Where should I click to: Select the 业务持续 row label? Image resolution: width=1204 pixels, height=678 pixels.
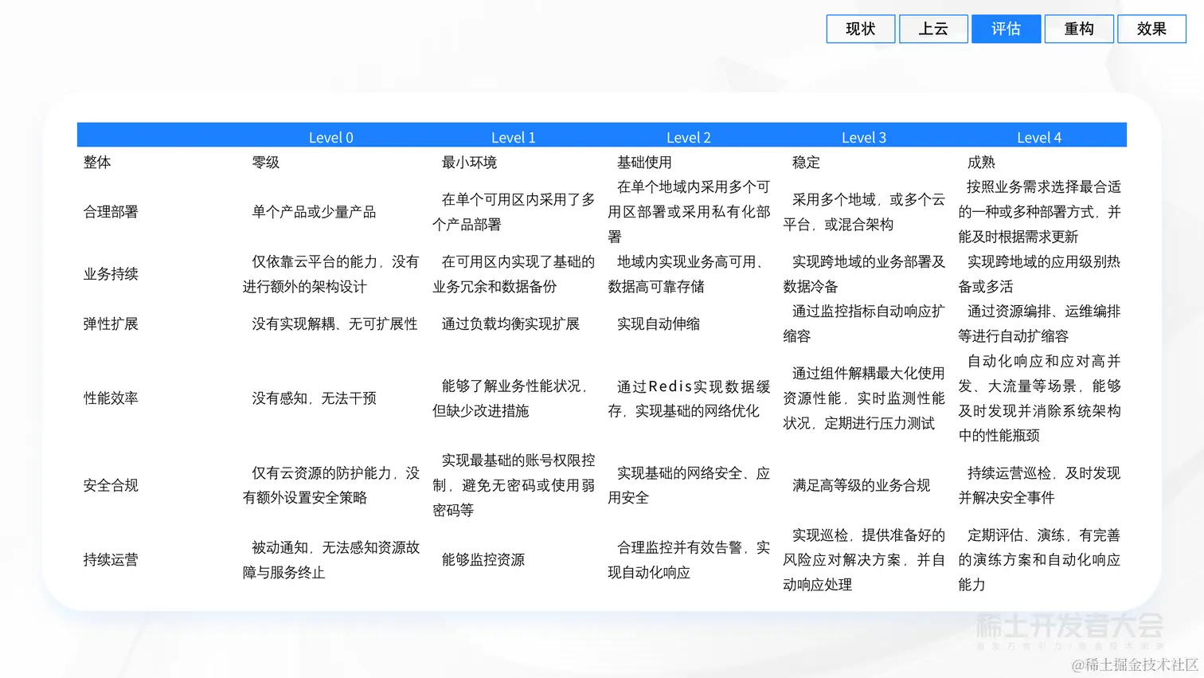pos(111,273)
